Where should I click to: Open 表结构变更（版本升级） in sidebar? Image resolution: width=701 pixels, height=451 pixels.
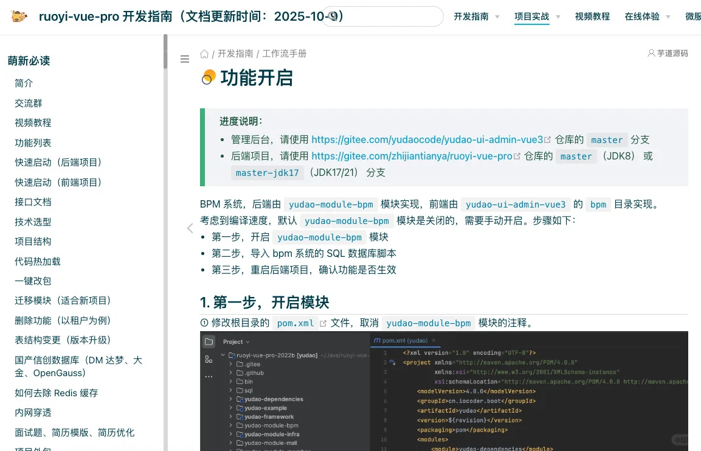65,340
